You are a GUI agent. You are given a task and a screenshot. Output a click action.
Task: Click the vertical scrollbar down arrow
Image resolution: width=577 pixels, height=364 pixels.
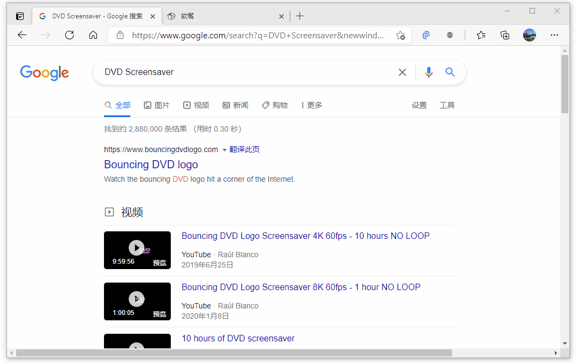(565, 344)
